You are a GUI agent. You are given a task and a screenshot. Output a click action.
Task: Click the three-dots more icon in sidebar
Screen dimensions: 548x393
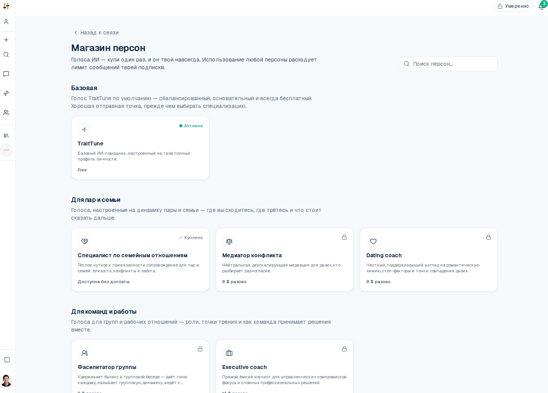click(x=6, y=150)
